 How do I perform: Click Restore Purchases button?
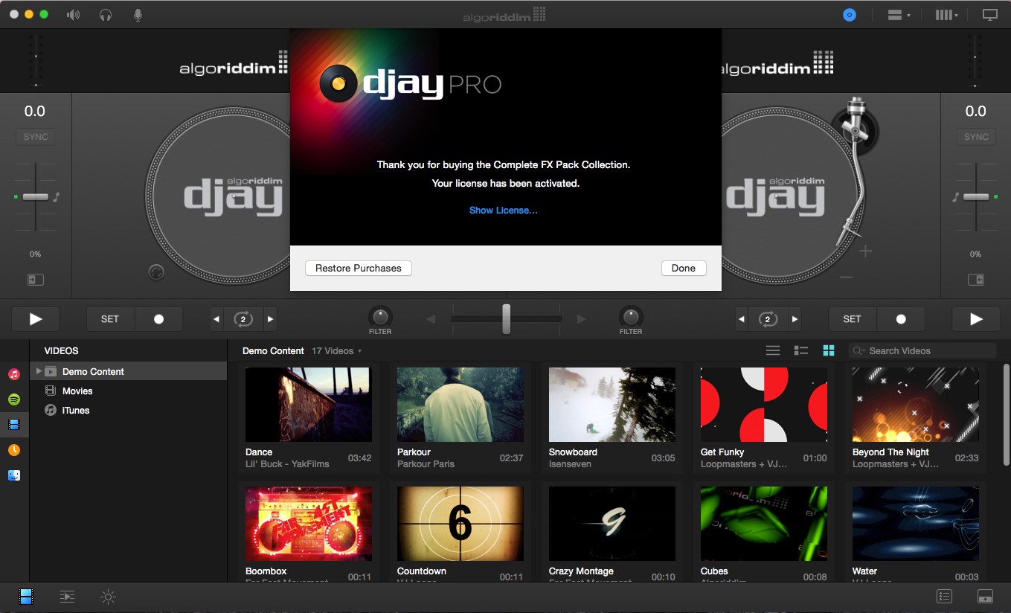pyautogui.click(x=359, y=269)
